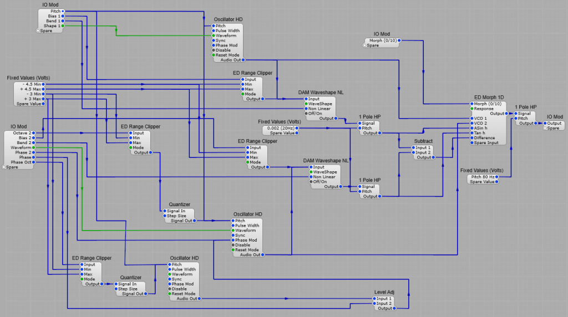Click the Output pin of Subtract module
The width and height of the screenshot is (568, 317).
tap(435, 157)
